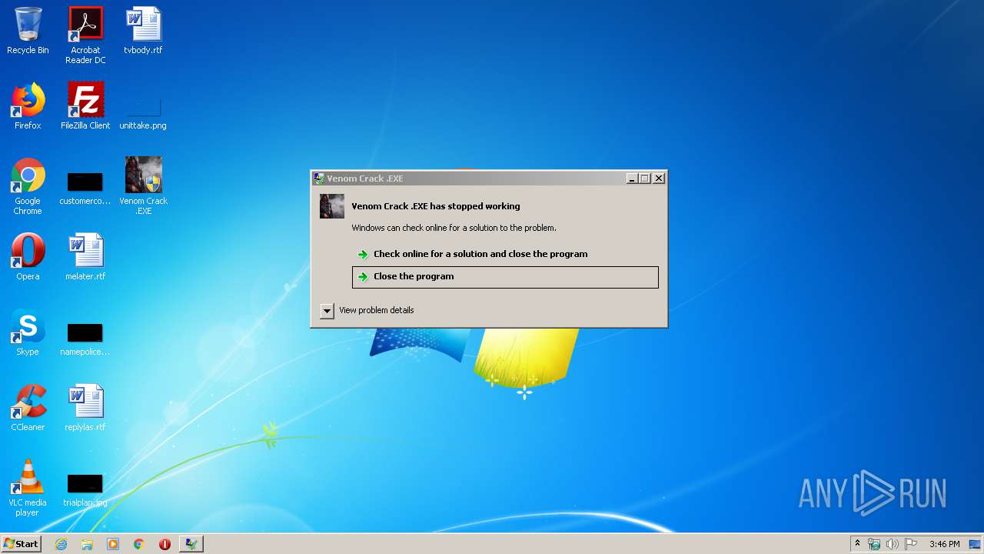This screenshot has height=554, width=984.
Task: Open the network tray icon
Action: (875, 544)
